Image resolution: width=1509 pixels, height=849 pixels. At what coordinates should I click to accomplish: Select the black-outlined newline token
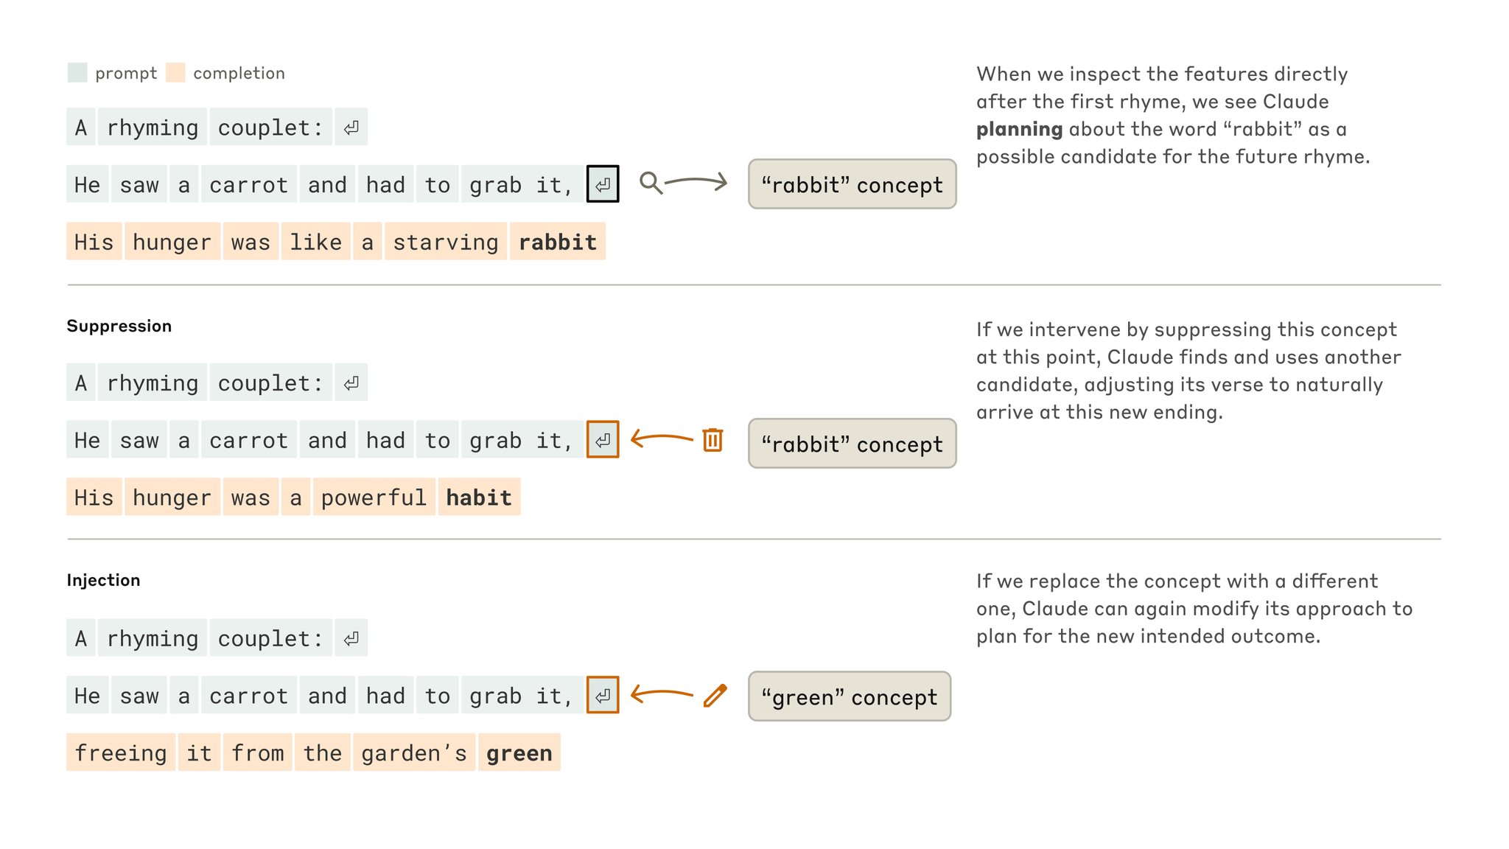coord(603,184)
